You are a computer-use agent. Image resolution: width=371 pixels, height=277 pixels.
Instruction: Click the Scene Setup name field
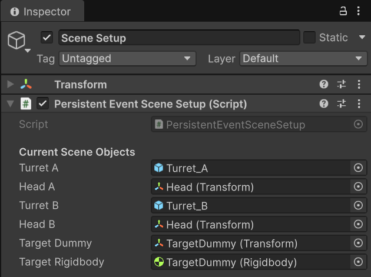coord(179,38)
